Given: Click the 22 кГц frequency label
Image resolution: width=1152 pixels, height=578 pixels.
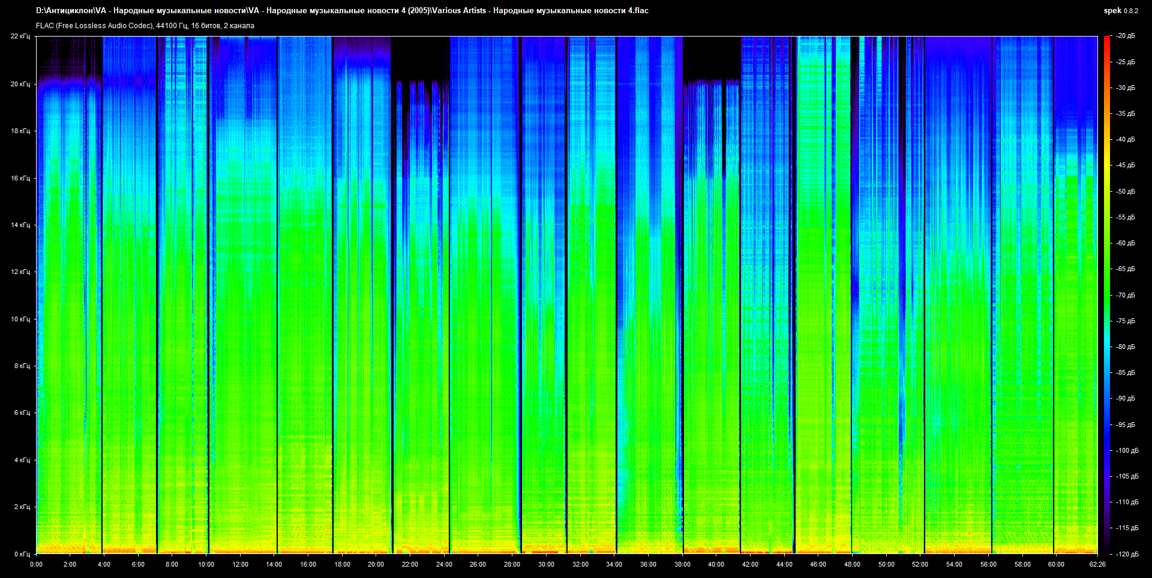Looking at the screenshot, I should pyautogui.click(x=20, y=36).
